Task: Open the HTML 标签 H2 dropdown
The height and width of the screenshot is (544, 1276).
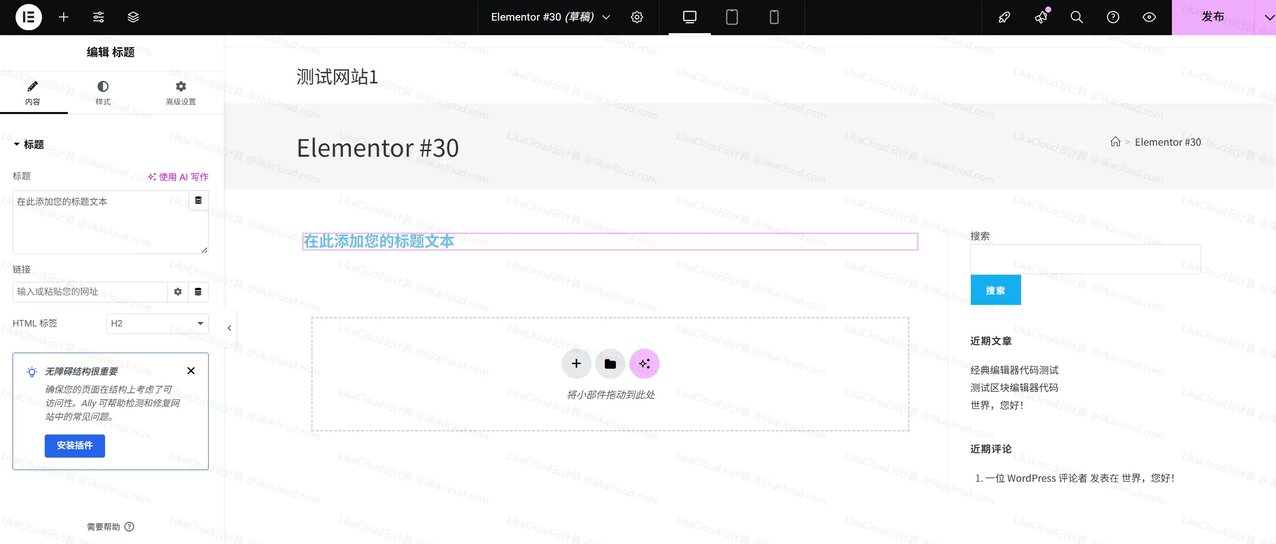Action: coord(157,323)
